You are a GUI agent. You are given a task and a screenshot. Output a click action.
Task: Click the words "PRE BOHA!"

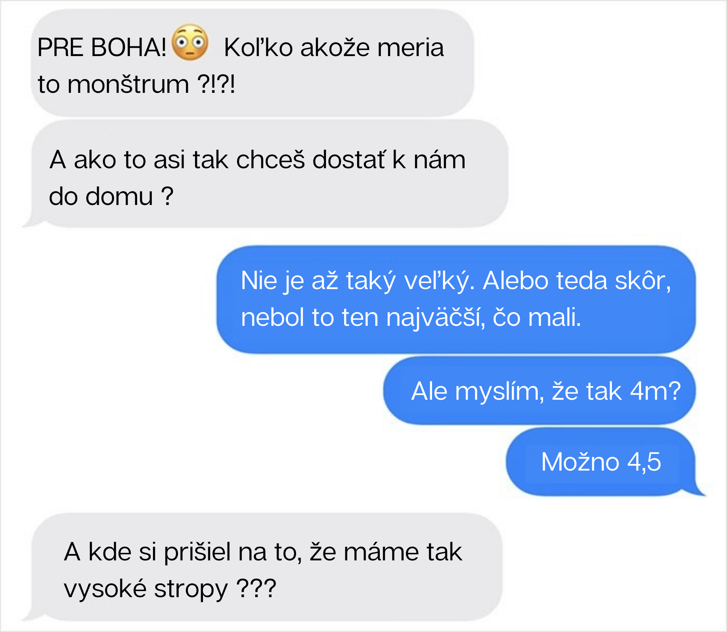102,48
